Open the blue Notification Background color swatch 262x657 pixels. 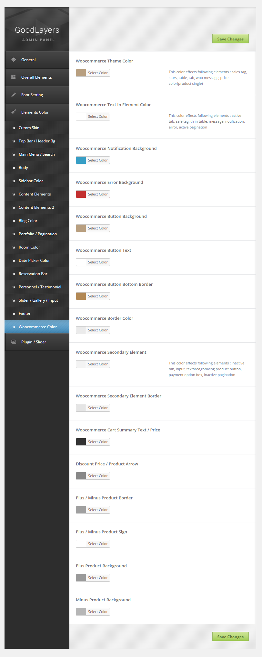click(x=81, y=160)
